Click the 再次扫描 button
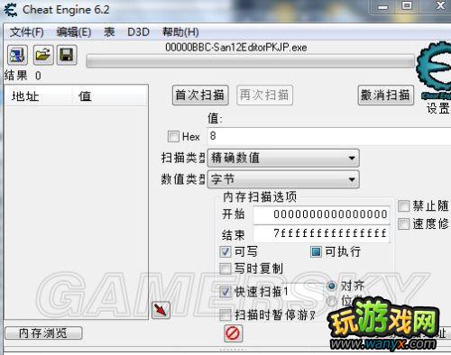This screenshot has width=451, height=355. [x=264, y=96]
